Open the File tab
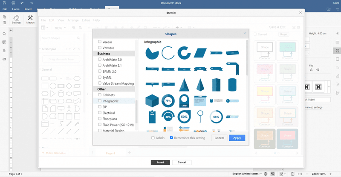Screen dimensions: 341x177 click(5, 9)
